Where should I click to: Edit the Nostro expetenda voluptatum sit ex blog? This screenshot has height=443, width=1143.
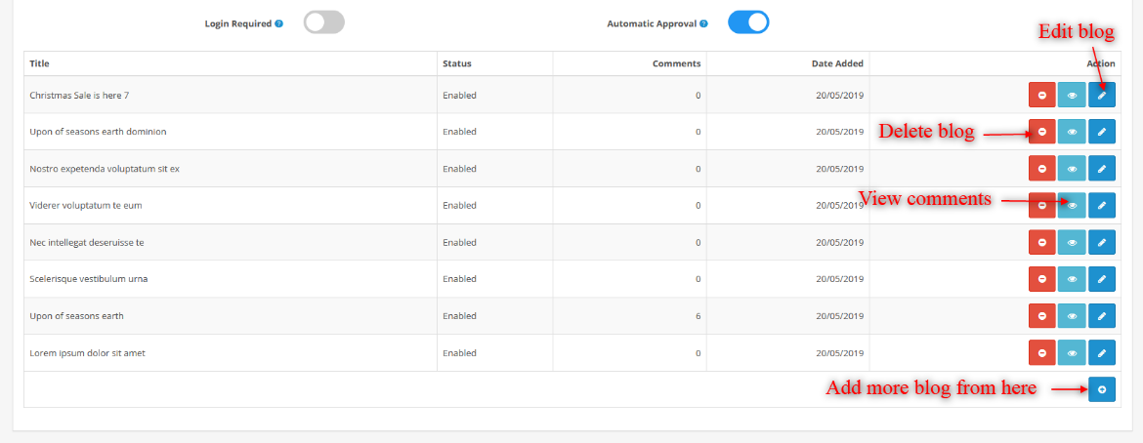(x=1102, y=169)
